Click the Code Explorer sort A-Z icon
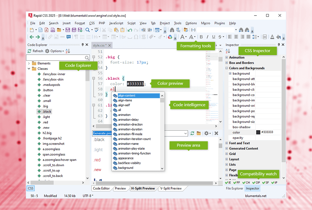312x210 pixels. point(68,51)
